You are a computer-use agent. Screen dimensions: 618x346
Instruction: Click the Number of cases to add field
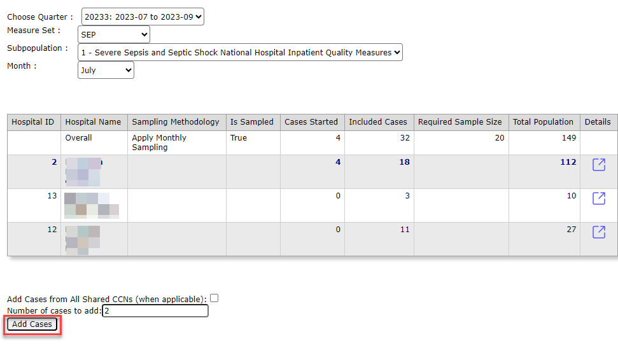point(155,311)
